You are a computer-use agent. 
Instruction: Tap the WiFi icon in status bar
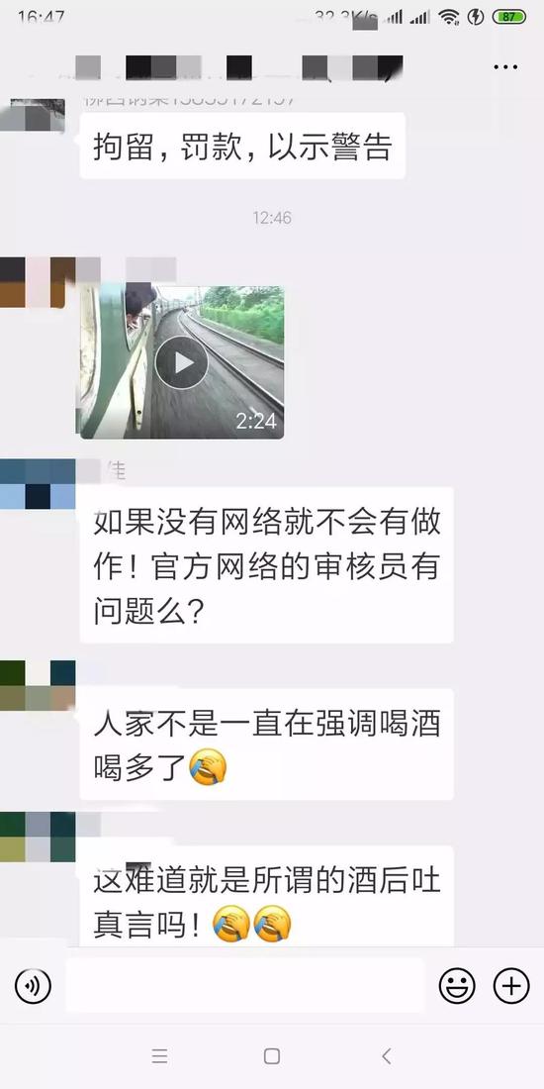click(450, 17)
